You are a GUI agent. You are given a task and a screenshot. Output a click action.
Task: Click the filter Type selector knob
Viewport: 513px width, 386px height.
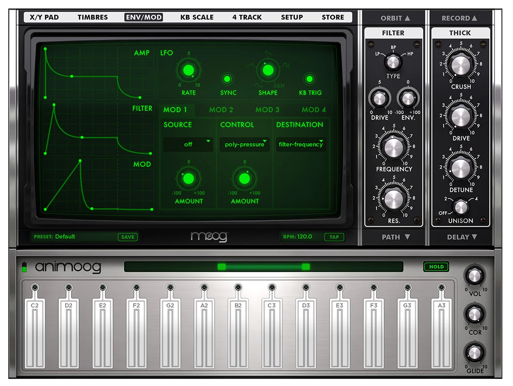point(393,62)
